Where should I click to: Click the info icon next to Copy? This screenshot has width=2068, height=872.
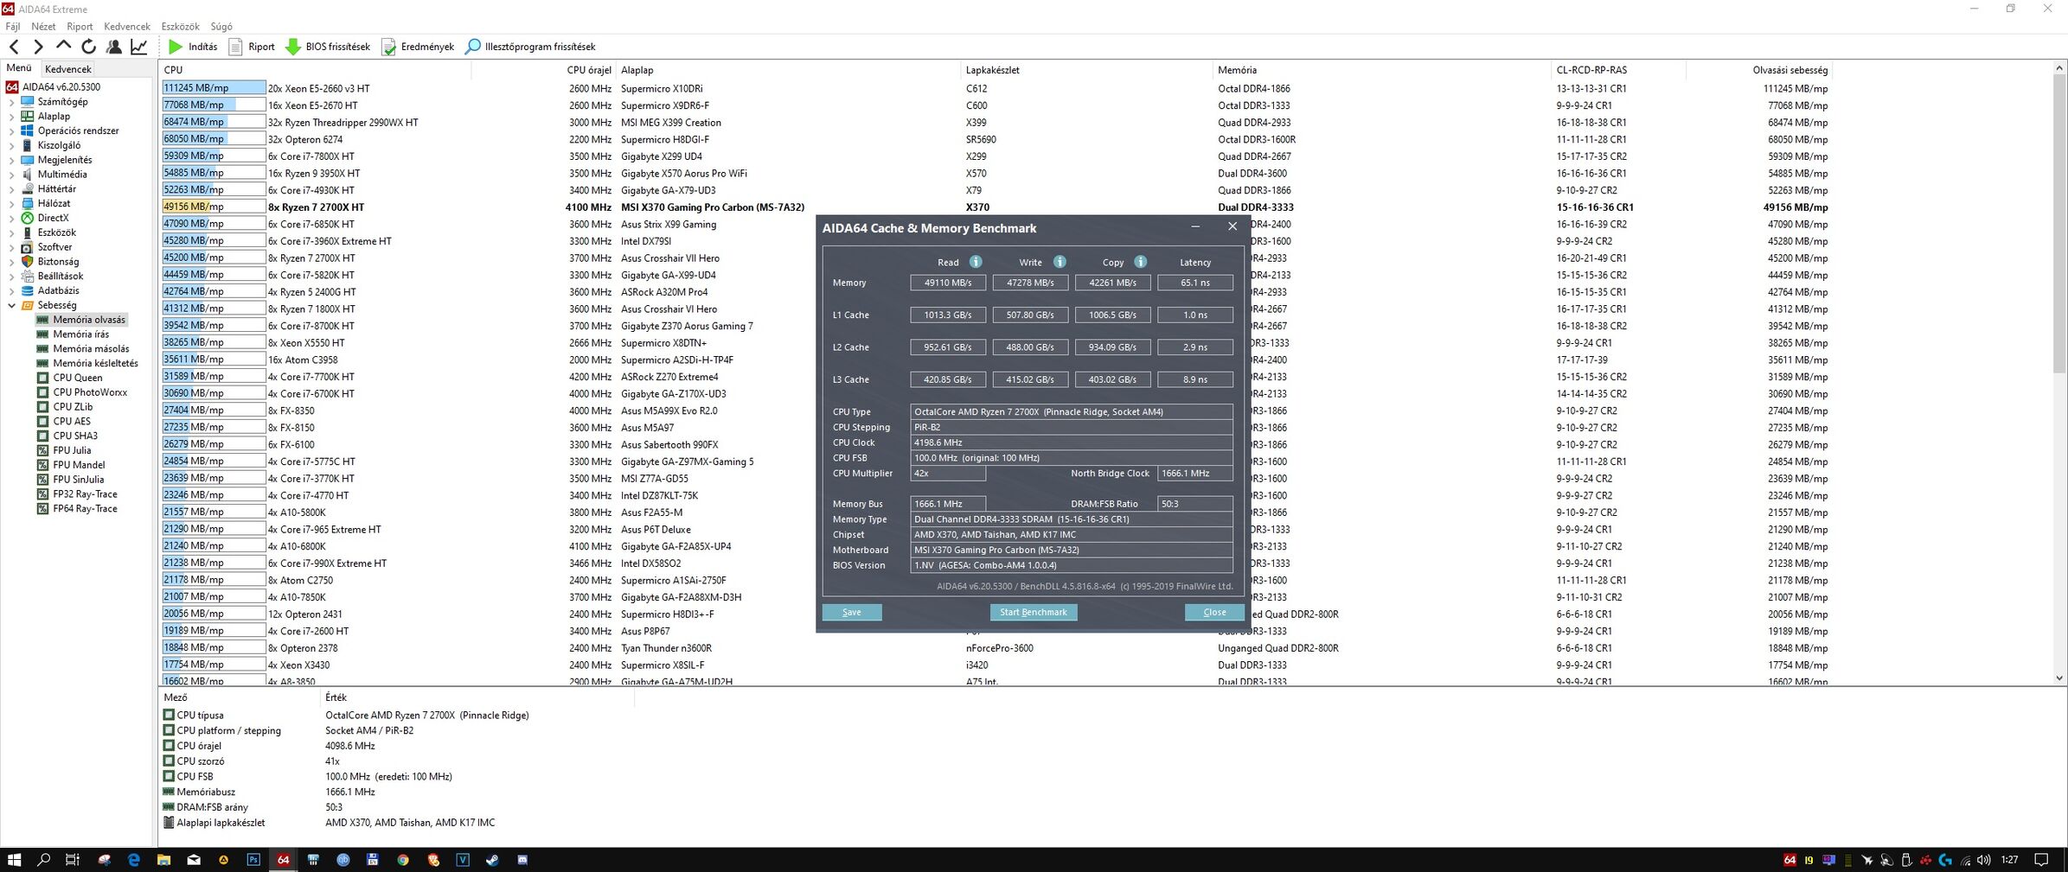[x=1141, y=262]
